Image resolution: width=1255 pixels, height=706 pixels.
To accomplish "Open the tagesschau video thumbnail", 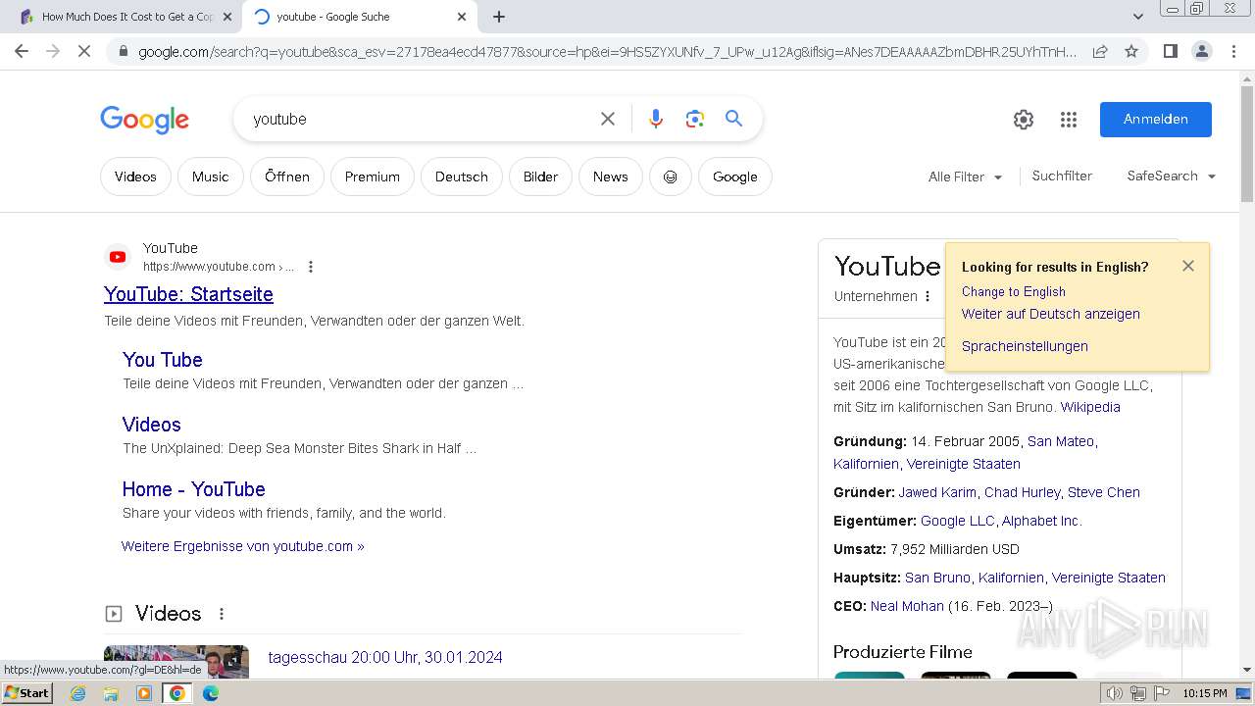I will [x=176, y=661].
